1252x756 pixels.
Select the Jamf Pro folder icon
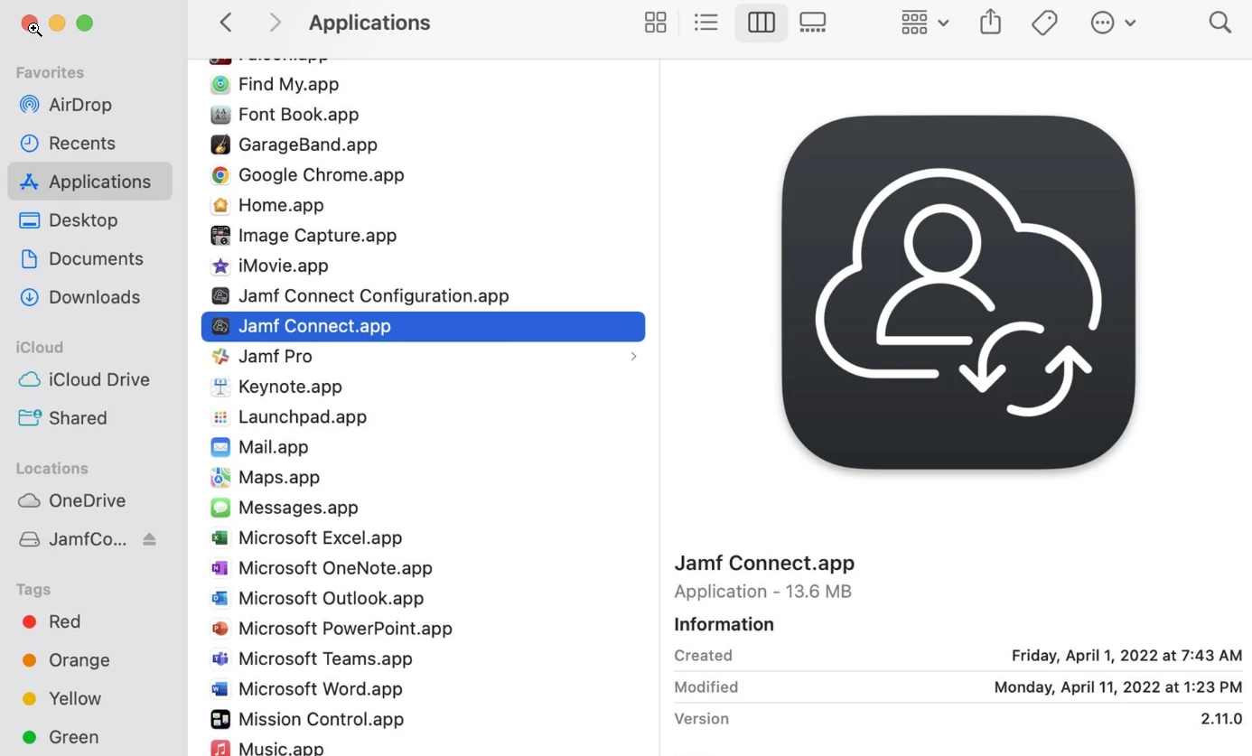click(220, 357)
